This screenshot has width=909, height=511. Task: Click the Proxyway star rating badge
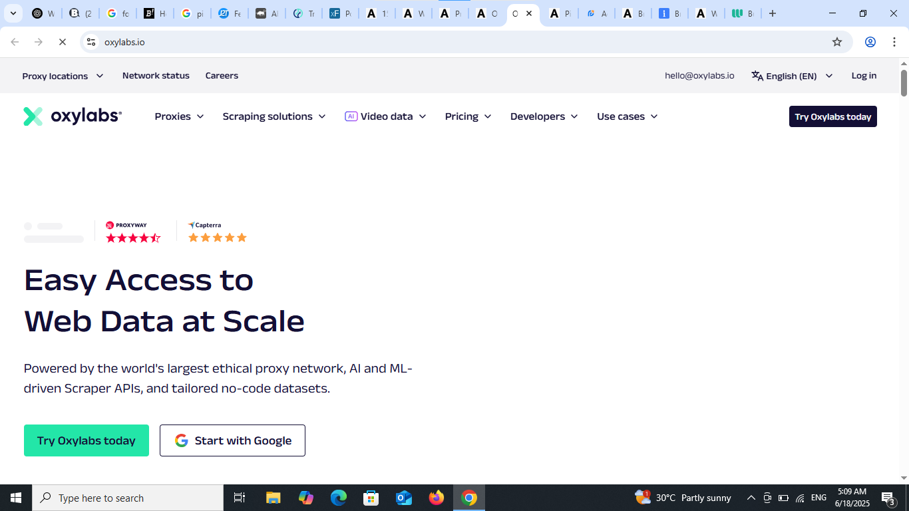click(x=133, y=232)
